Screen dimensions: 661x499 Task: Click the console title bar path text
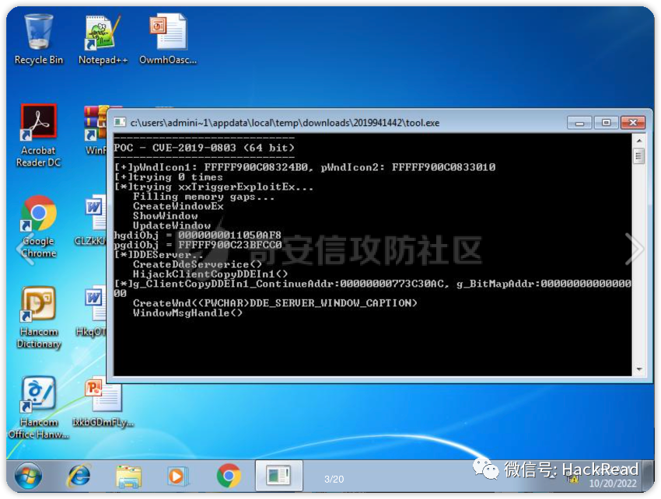(x=285, y=123)
